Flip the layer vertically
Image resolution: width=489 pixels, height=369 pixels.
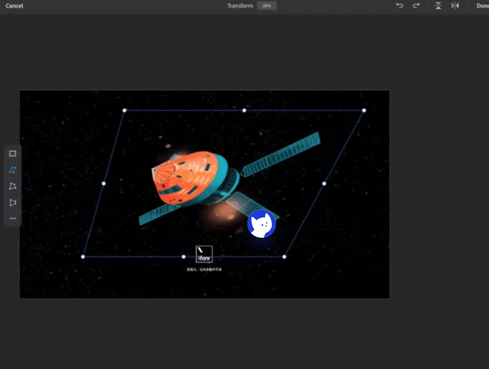click(x=438, y=6)
